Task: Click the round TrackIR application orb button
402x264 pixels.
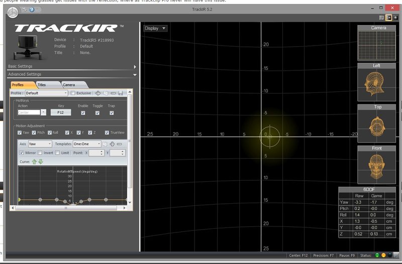Action: tap(13, 12)
